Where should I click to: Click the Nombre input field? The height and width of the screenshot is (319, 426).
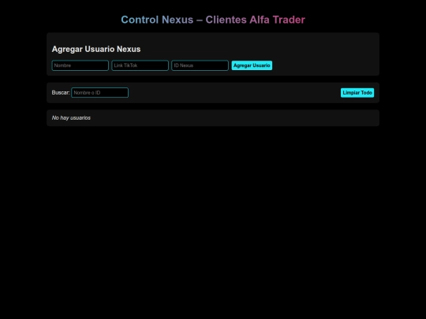(x=80, y=65)
